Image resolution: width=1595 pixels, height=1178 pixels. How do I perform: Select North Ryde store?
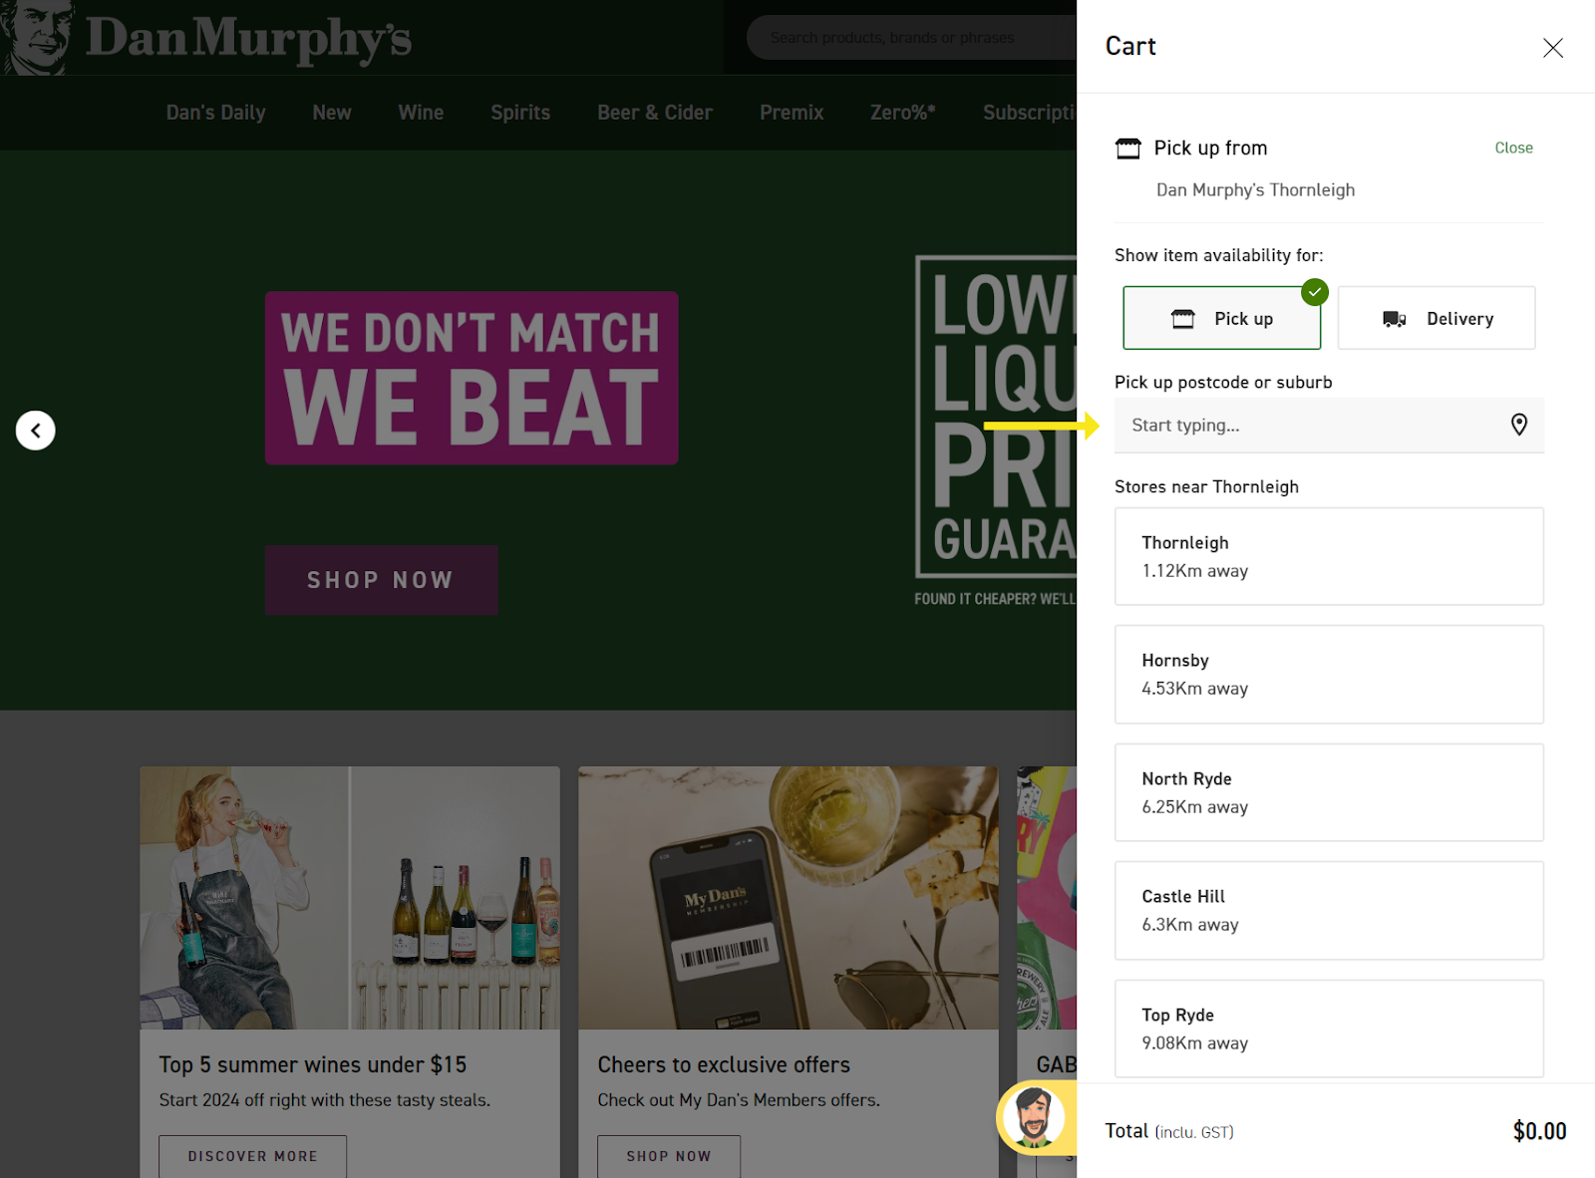[1329, 792]
